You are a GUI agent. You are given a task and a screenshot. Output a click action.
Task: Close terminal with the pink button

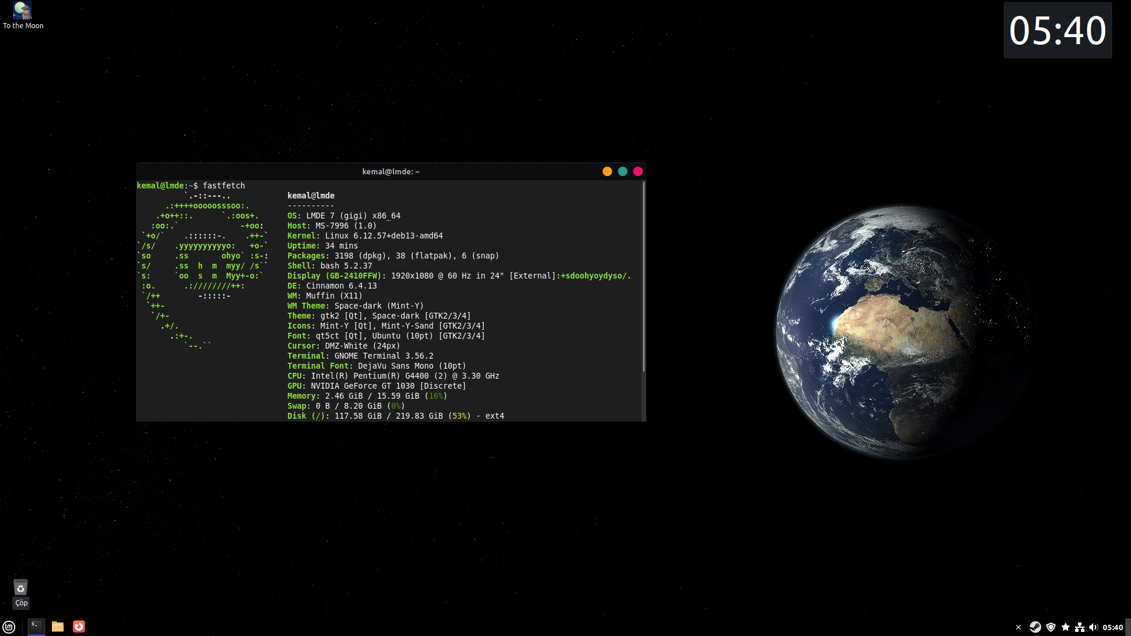tap(638, 171)
